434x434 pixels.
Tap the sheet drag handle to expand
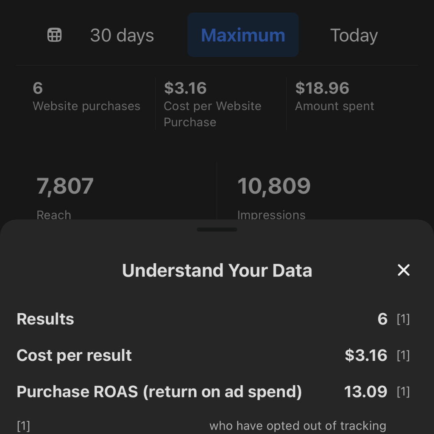(217, 229)
